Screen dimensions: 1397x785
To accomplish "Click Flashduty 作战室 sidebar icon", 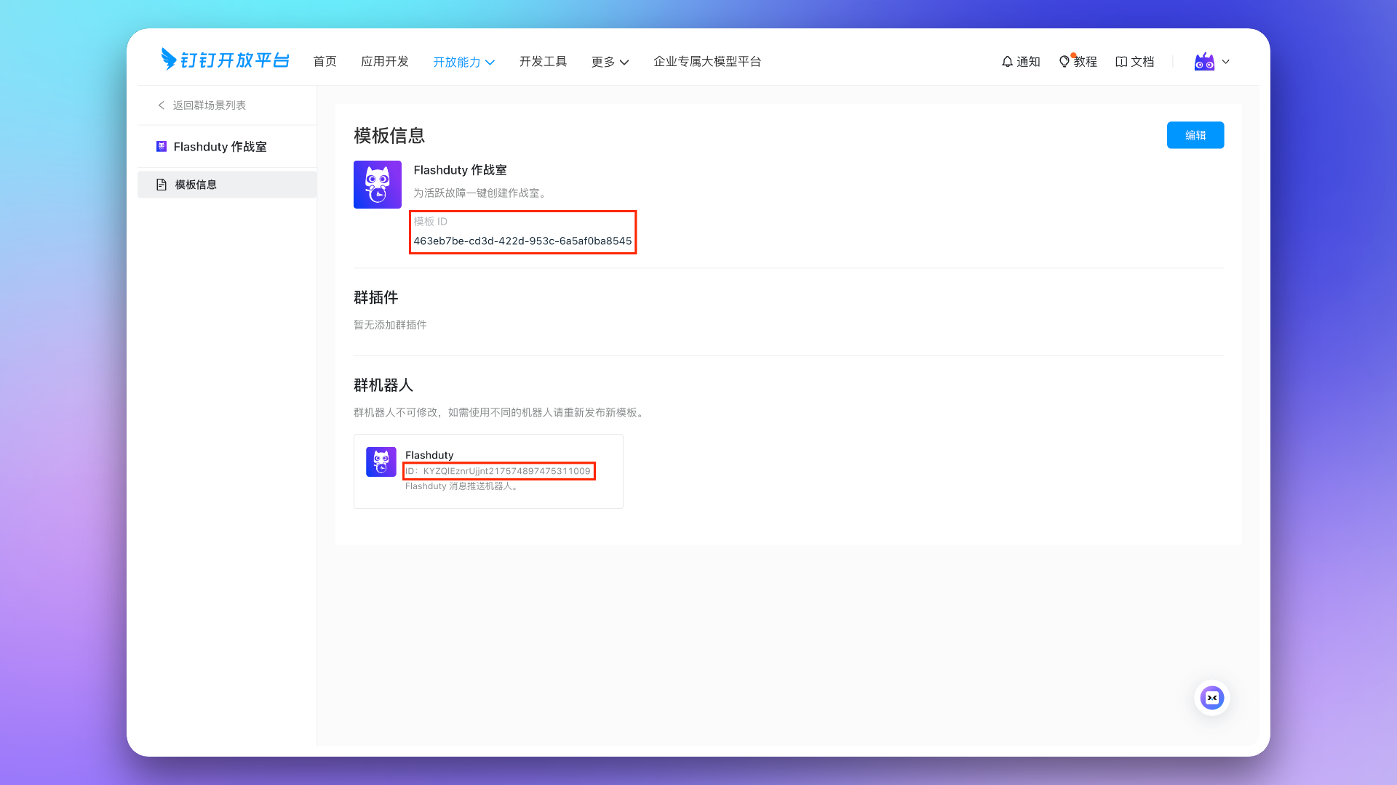I will point(162,147).
